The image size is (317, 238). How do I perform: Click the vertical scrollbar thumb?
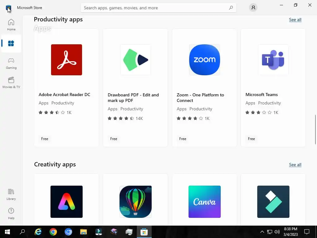coord(315,130)
